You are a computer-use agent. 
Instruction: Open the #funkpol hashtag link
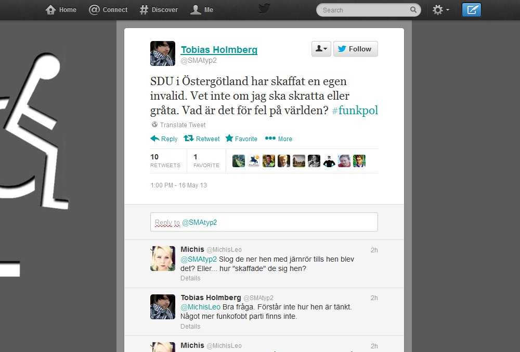[x=355, y=110]
